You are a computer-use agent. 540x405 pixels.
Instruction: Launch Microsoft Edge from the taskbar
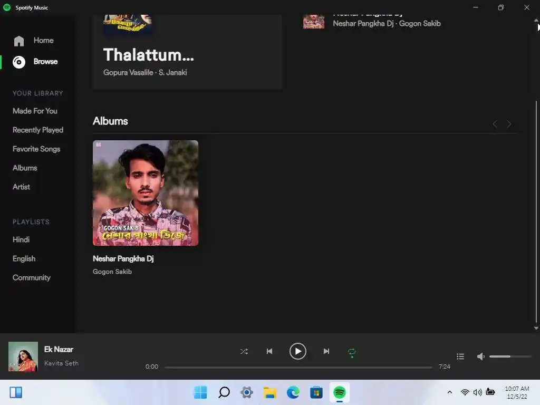[x=293, y=392]
